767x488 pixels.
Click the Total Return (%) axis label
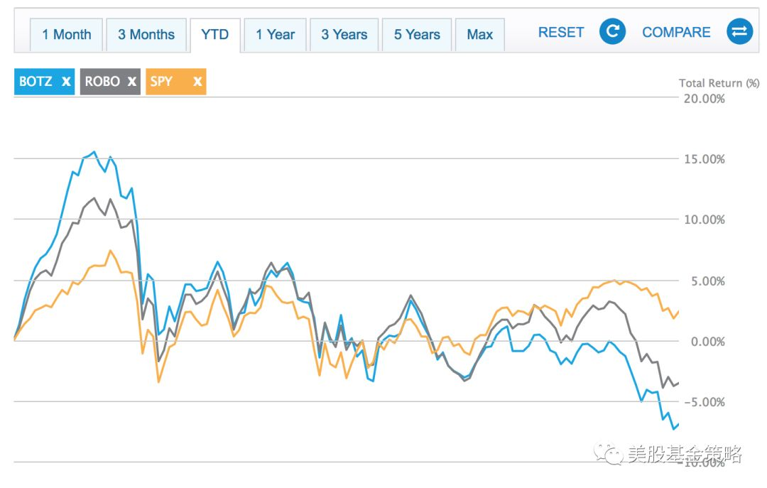point(719,83)
